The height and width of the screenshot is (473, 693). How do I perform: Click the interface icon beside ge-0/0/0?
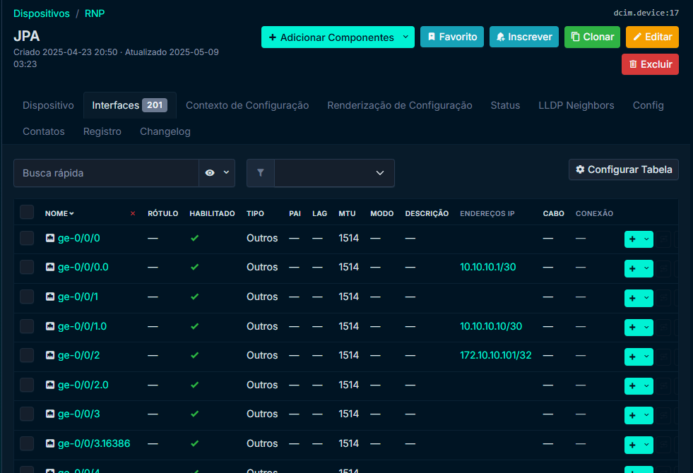click(x=50, y=239)
